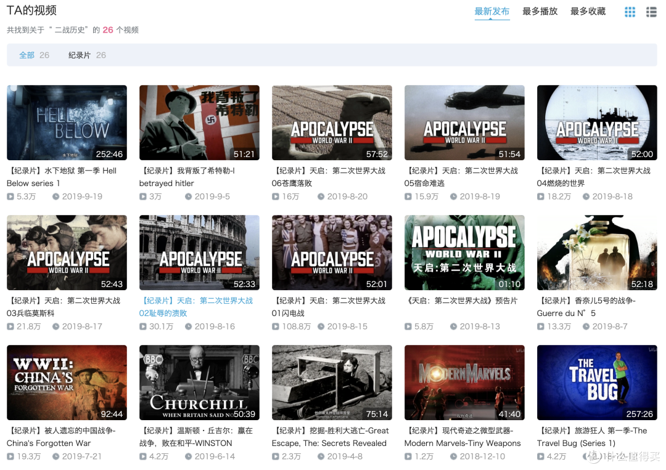Click play count icon beside 18.2万
The height and width of the screenshot is (470, 666).
(x=541, y=197)
